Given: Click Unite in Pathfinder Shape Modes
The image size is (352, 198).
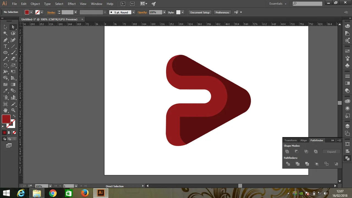Looking at the screenshot, I should pos(287,151).
